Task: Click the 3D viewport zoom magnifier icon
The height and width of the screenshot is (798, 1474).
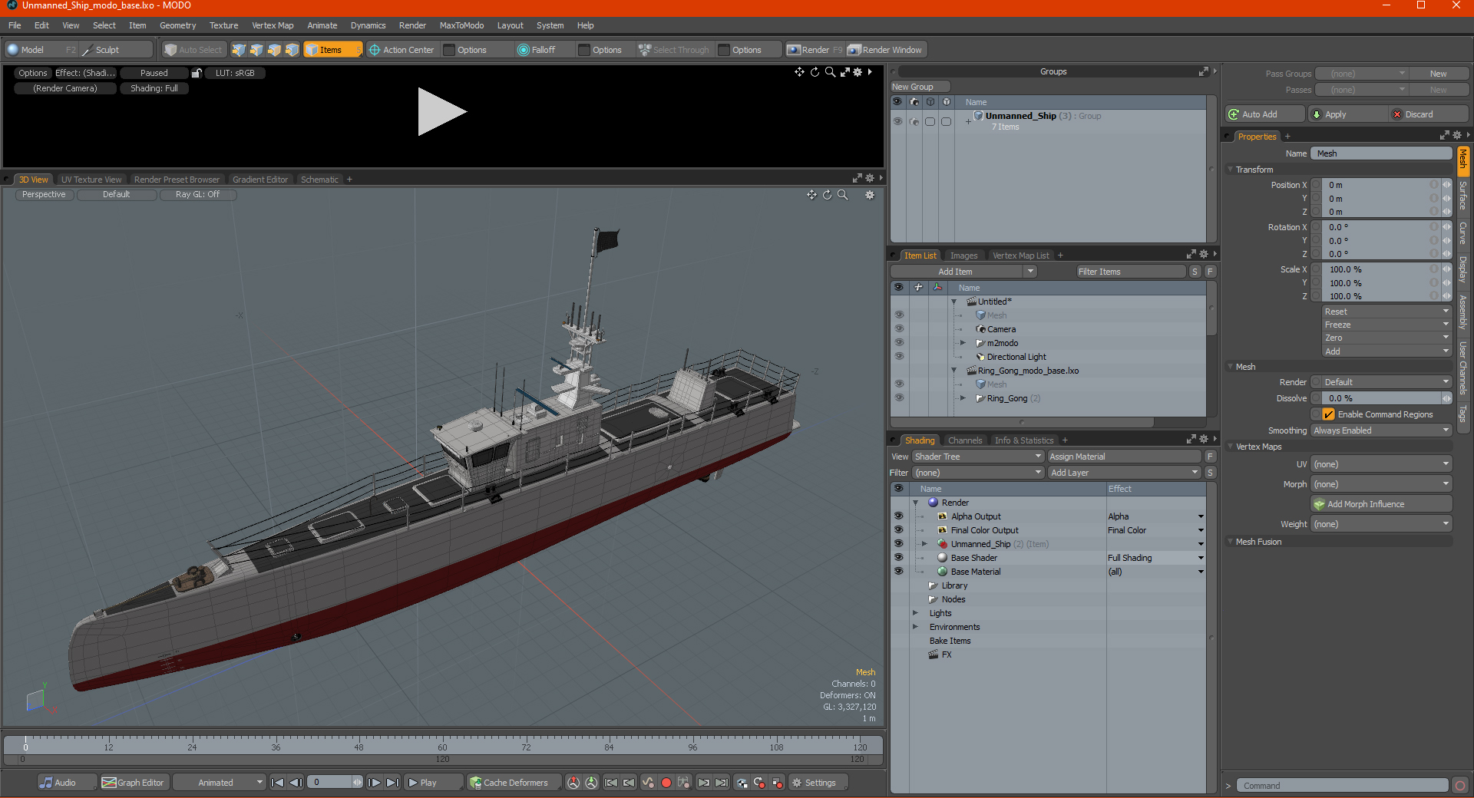Action: tap(842, 195)
